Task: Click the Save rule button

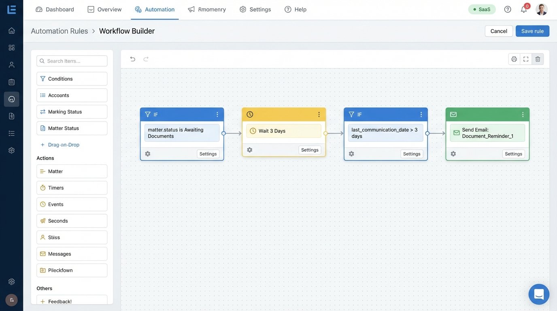Action: (532, 31)
